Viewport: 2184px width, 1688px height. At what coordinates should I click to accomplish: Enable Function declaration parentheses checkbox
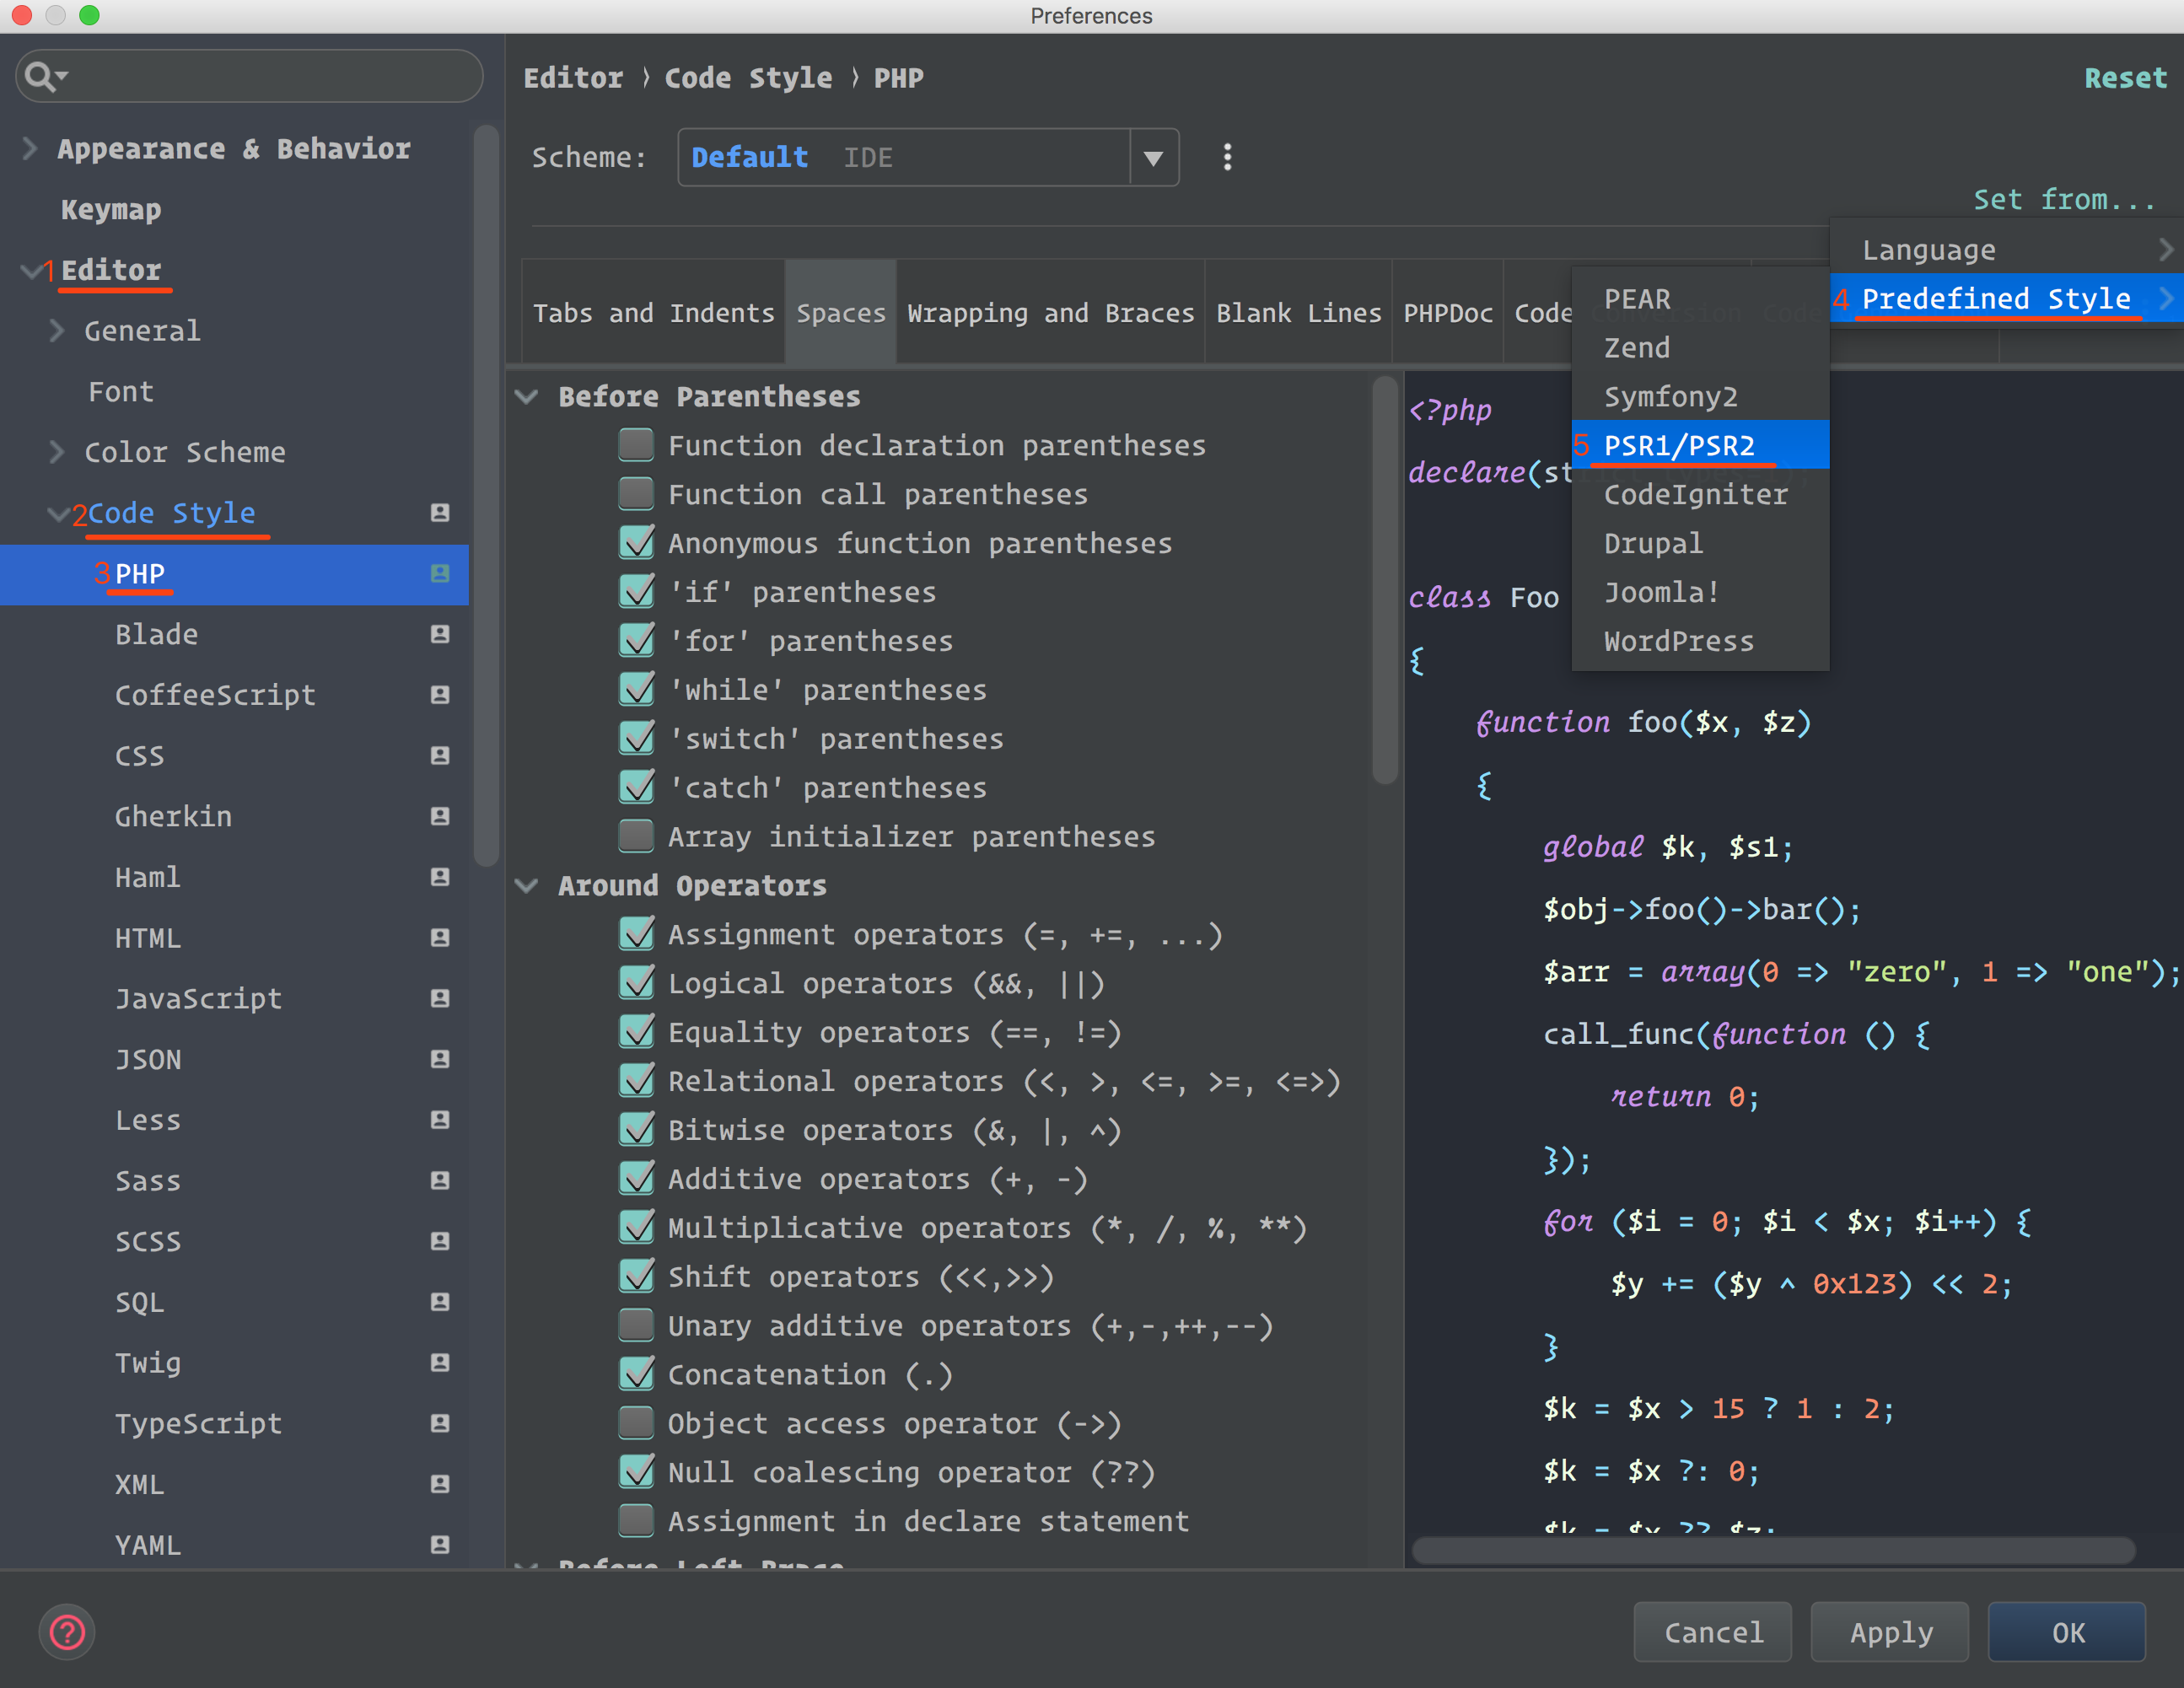coord(636,445)
